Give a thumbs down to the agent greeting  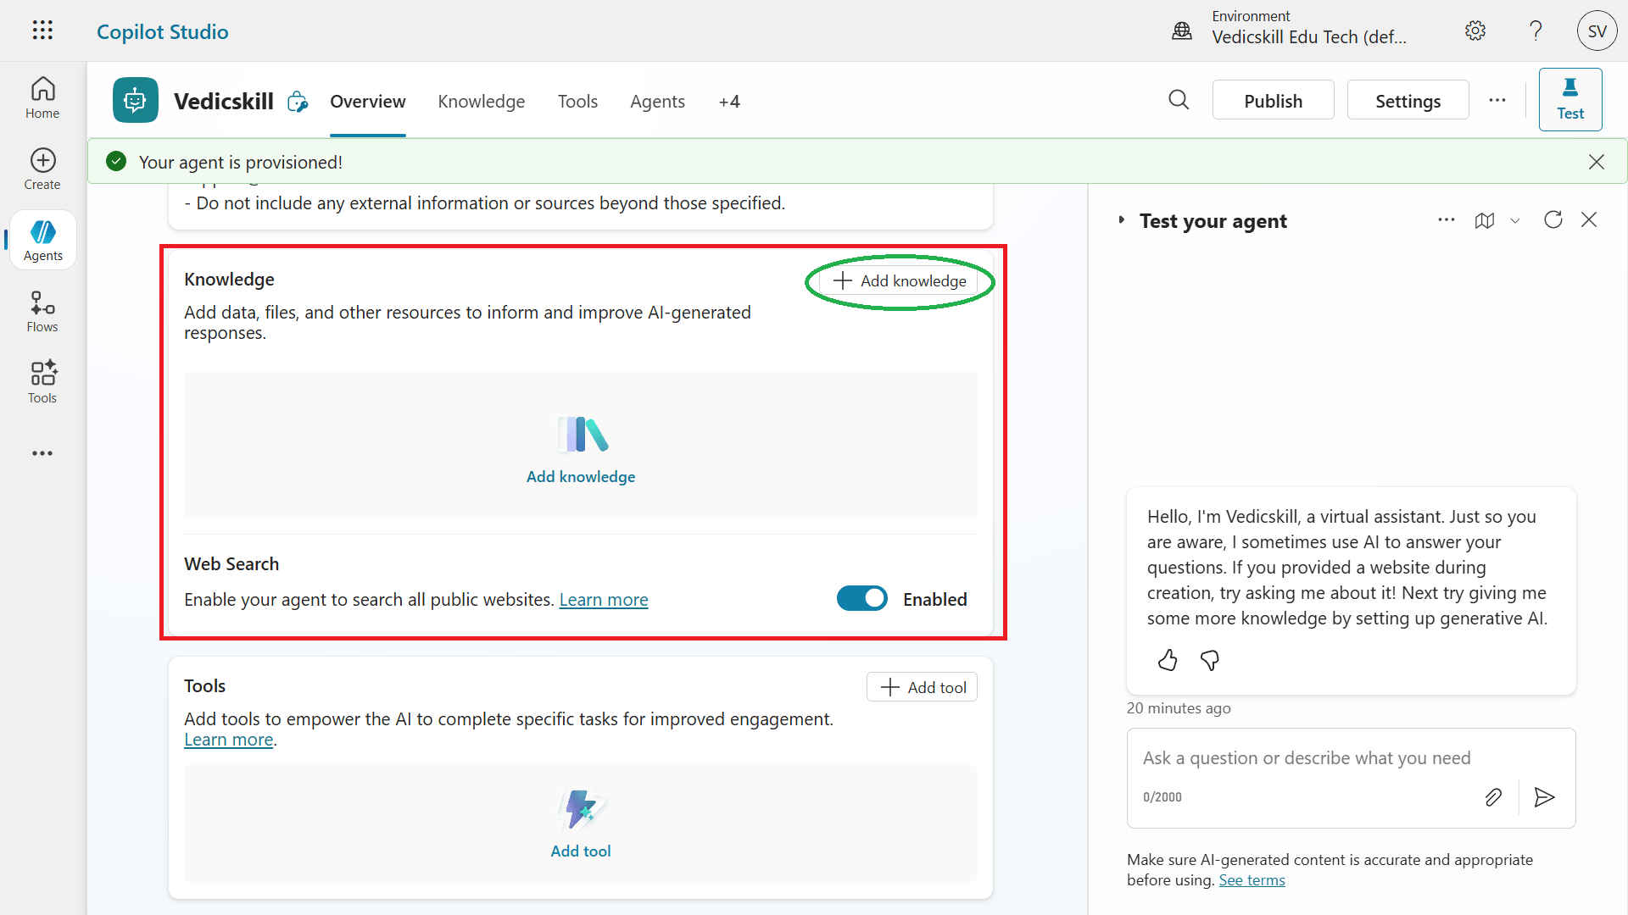1209,661
